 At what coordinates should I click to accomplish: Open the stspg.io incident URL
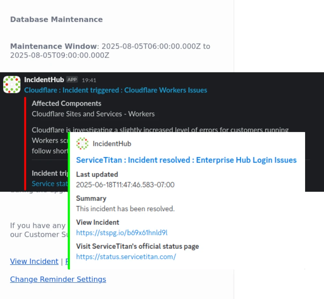click(x=122, y=232)
